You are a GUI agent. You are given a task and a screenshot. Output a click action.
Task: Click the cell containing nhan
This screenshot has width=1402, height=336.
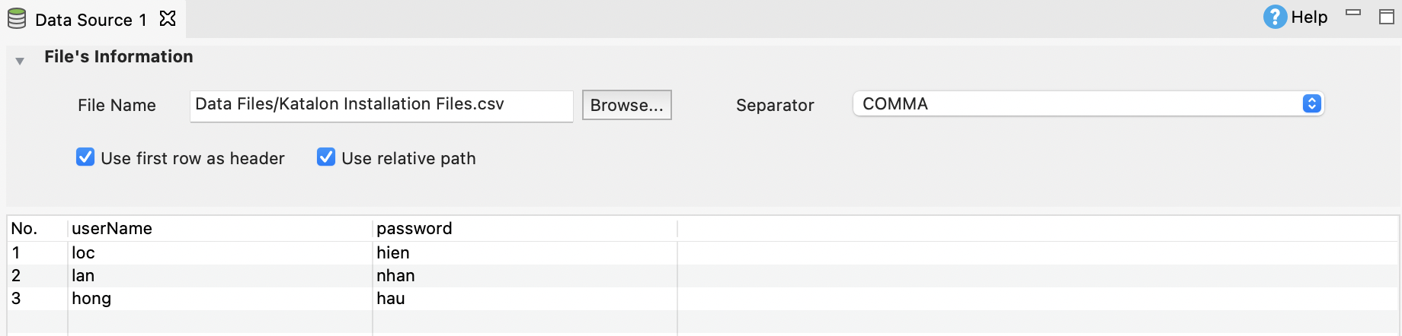[x=395, y=275]
